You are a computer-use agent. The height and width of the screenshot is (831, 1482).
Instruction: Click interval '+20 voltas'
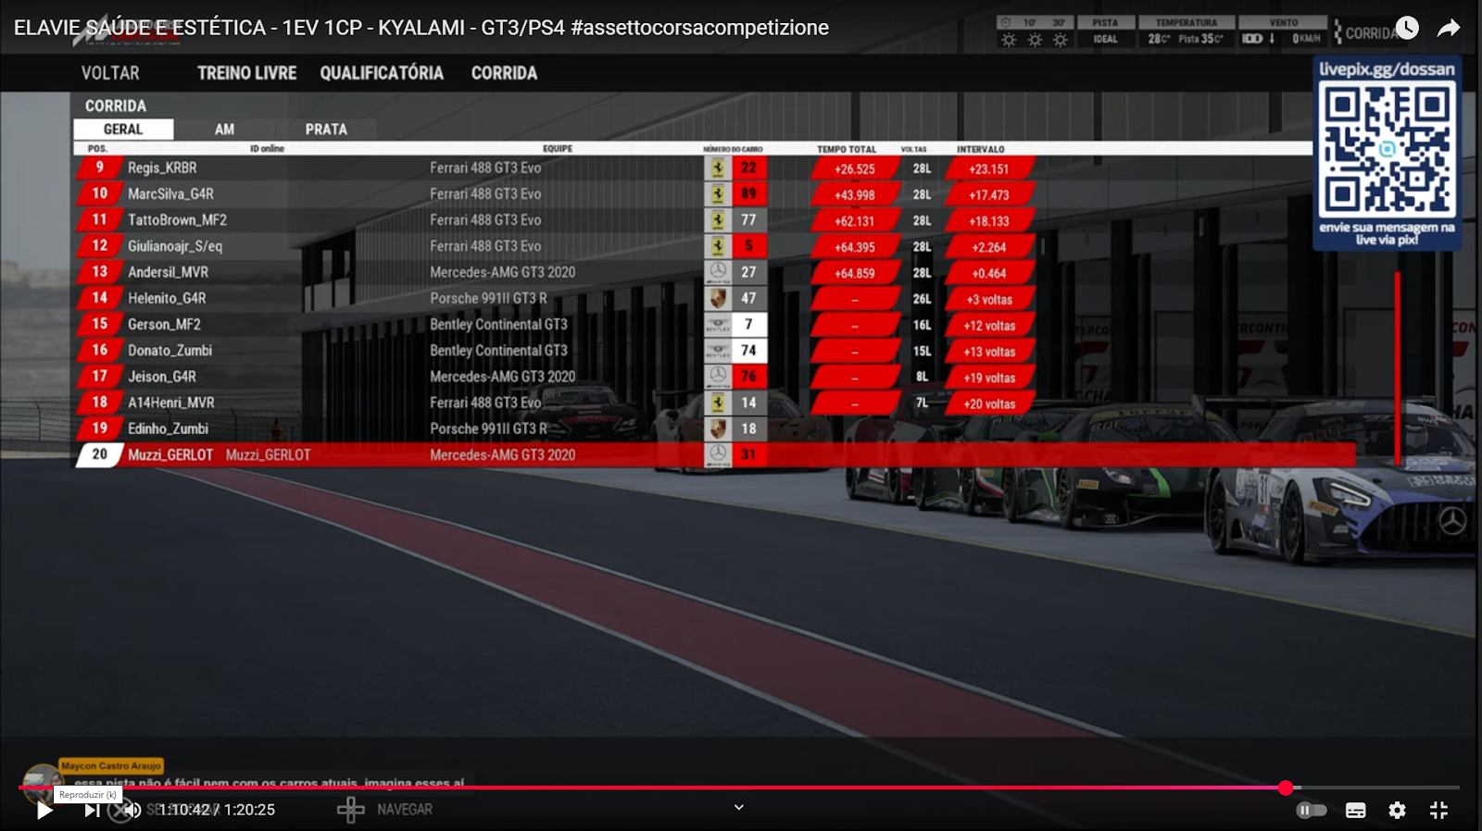(x=989, y=404)
